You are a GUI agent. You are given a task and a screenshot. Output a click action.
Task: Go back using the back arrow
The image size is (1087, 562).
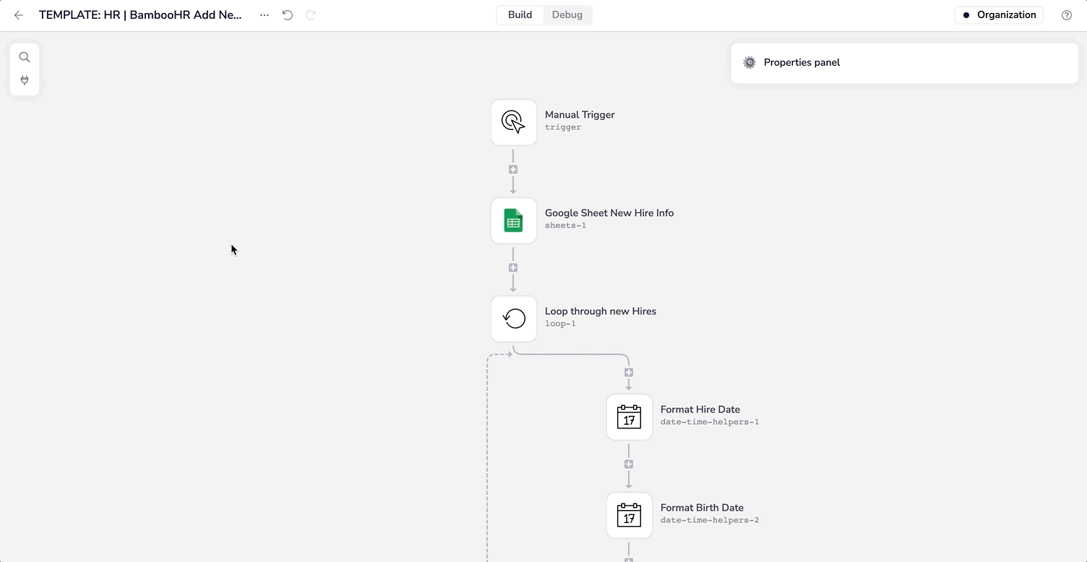[x=18, y=14]
